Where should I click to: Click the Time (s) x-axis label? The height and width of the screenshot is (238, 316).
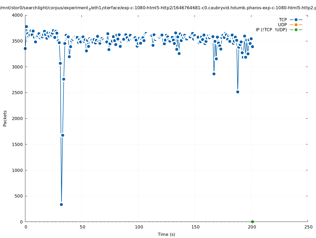coord(166,234)
